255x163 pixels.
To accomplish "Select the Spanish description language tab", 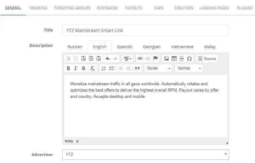I will pos(125,47).
